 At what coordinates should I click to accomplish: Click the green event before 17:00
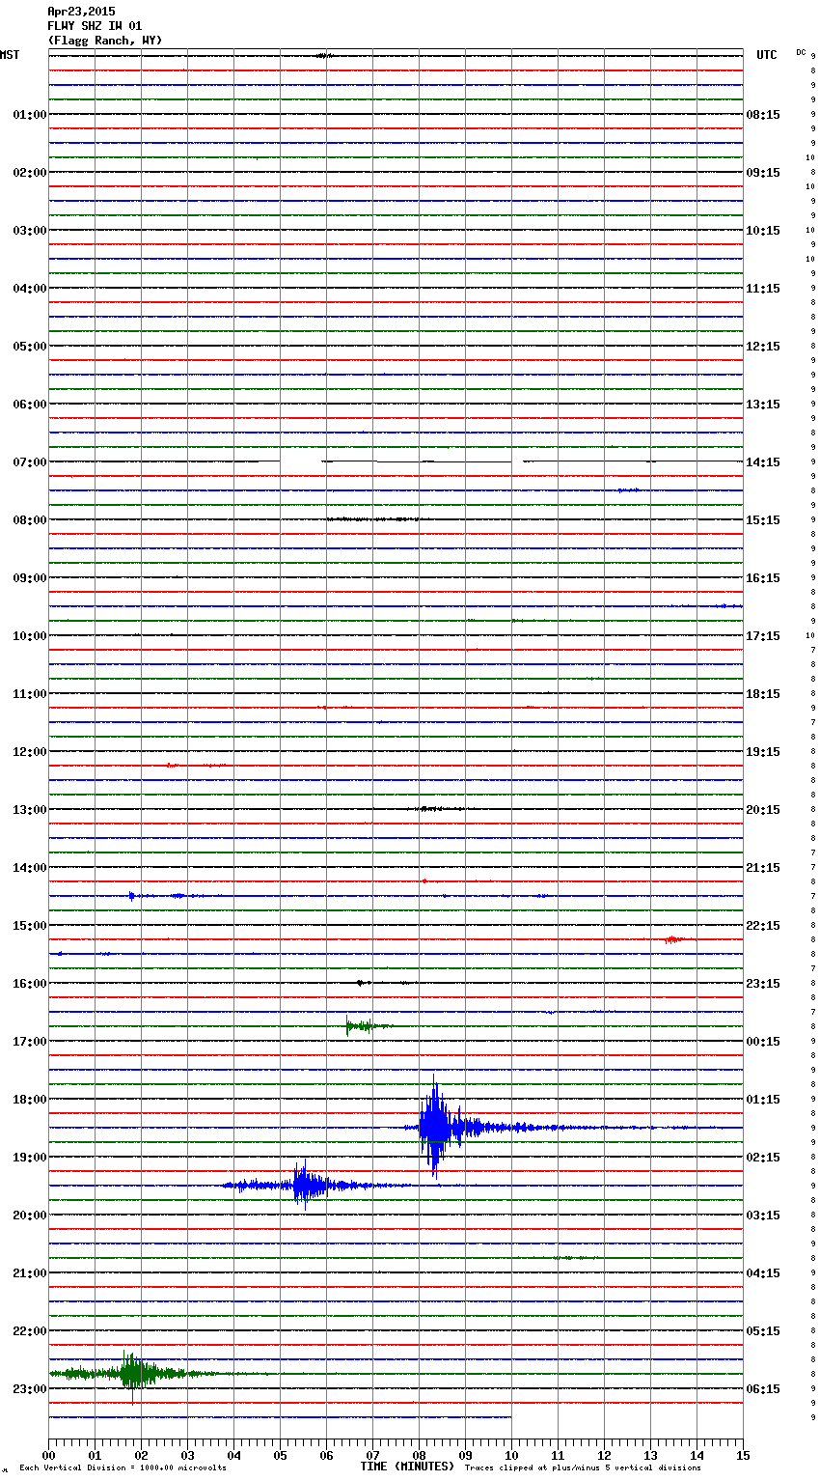pos(362,1025)
